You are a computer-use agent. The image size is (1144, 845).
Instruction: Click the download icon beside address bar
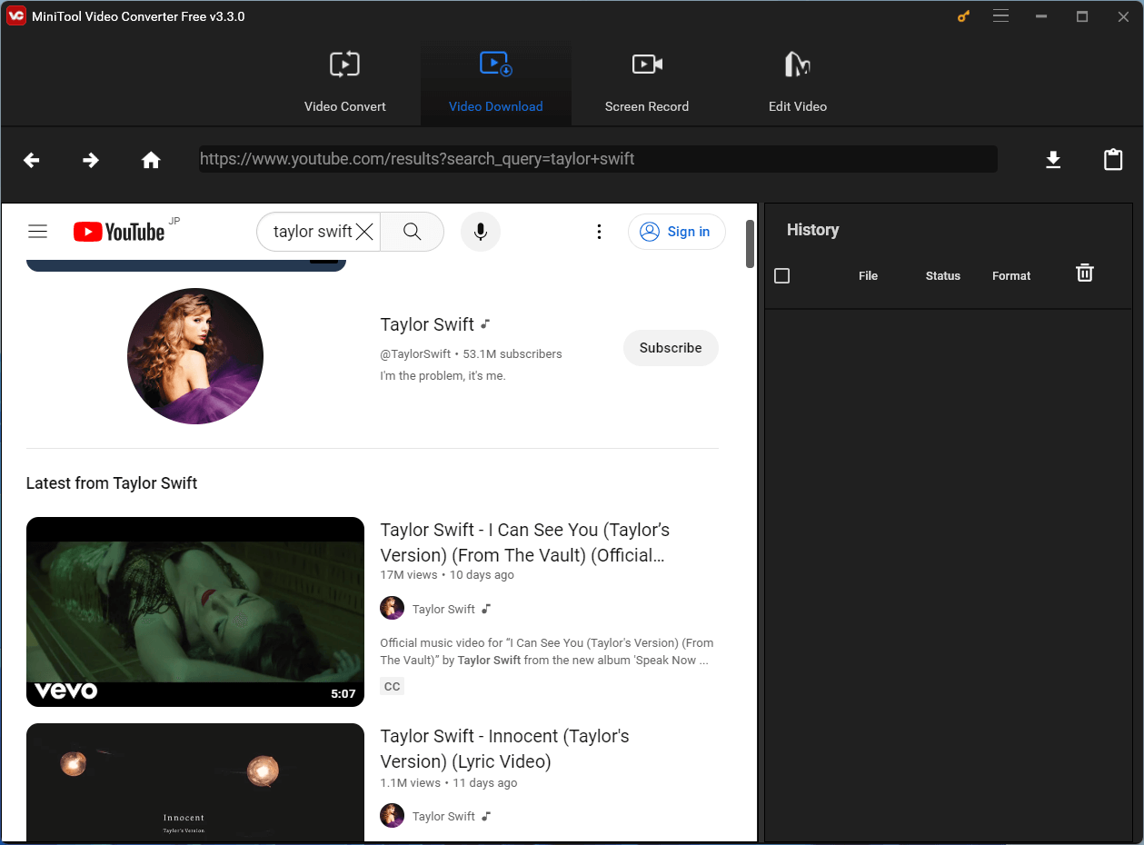click(x=1053, y=160)
